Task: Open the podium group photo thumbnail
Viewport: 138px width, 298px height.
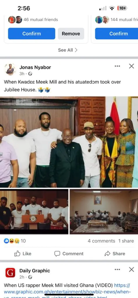Action: click(x=34, y=212)
